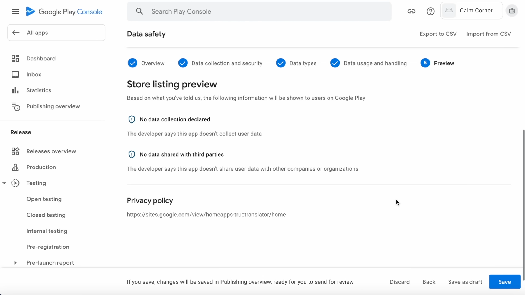525x295 pixels.
Task: Click the Publishing overview clock icon
Action: pos(15,106)
